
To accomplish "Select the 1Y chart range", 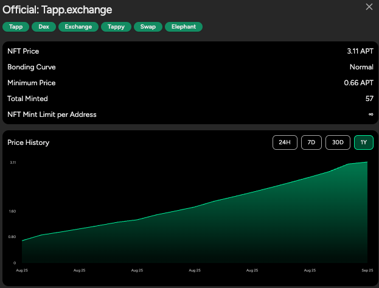I will click(x=364, y=142).
